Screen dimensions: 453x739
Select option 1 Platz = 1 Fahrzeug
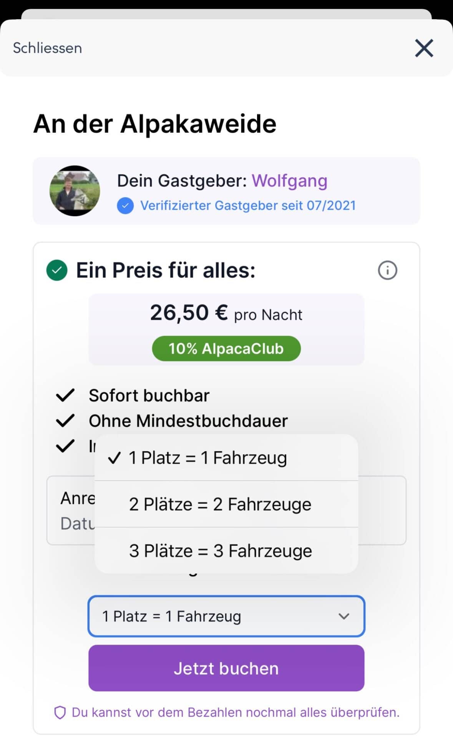pyautogui.click(x=208, y=458)
